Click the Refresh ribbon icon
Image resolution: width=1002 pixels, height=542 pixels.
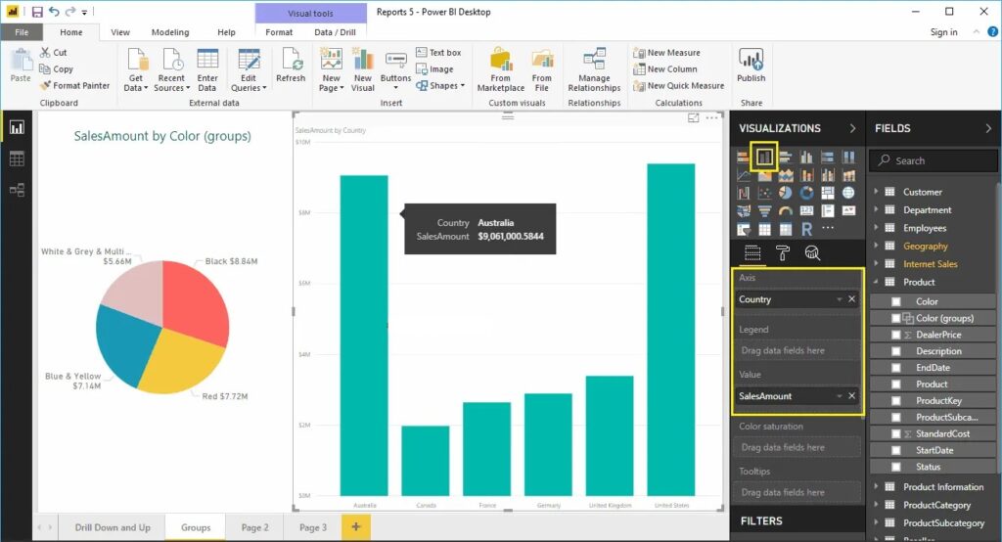[x=291, y=66]
